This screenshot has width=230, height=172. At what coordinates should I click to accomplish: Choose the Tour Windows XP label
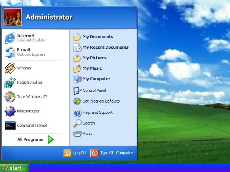tap(32, 97)
